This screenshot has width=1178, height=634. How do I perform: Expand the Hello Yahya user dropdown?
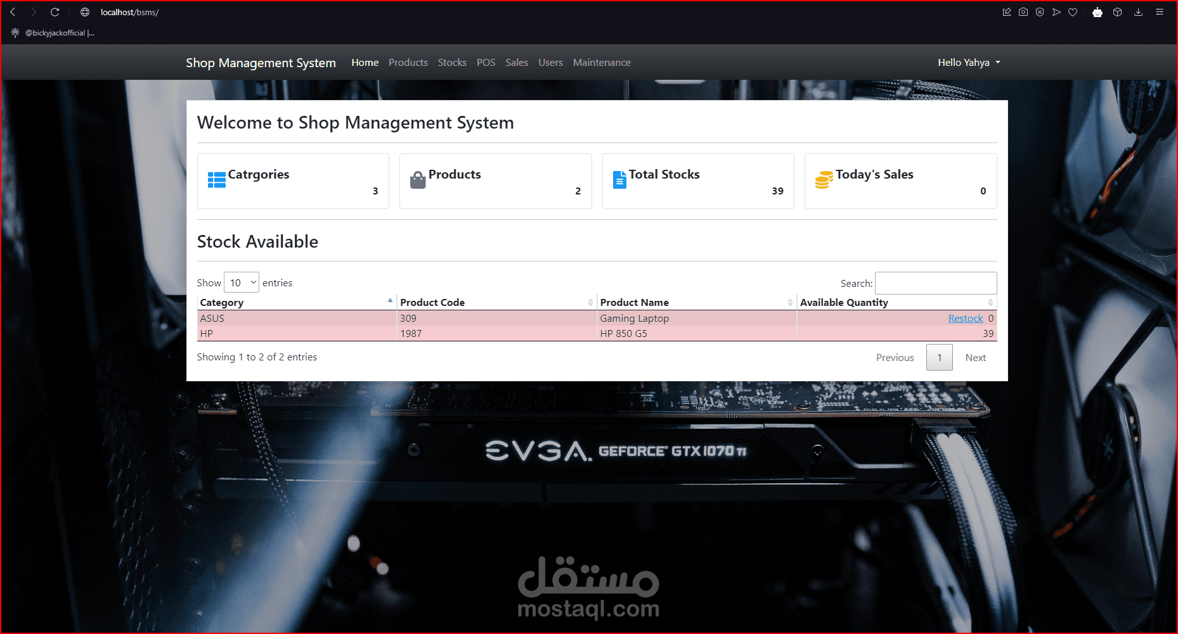(969, 63)
